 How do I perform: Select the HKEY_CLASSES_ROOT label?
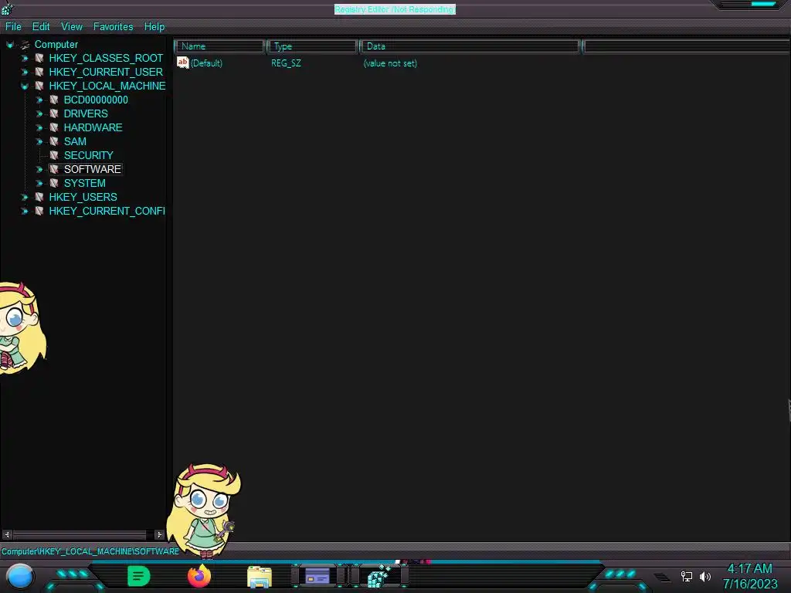pyautogui.click(x=106, y=58)
